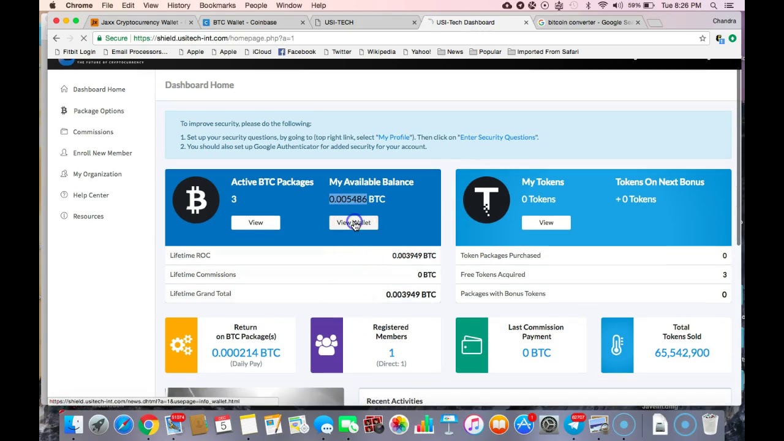Click the orange gears Return icon

click(181, 345)
